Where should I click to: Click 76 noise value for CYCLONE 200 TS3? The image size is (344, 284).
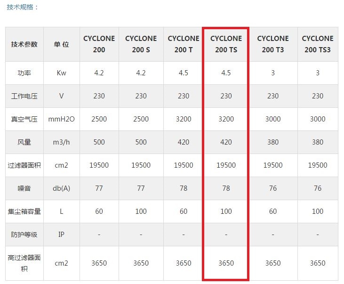(x=318, y=188)
